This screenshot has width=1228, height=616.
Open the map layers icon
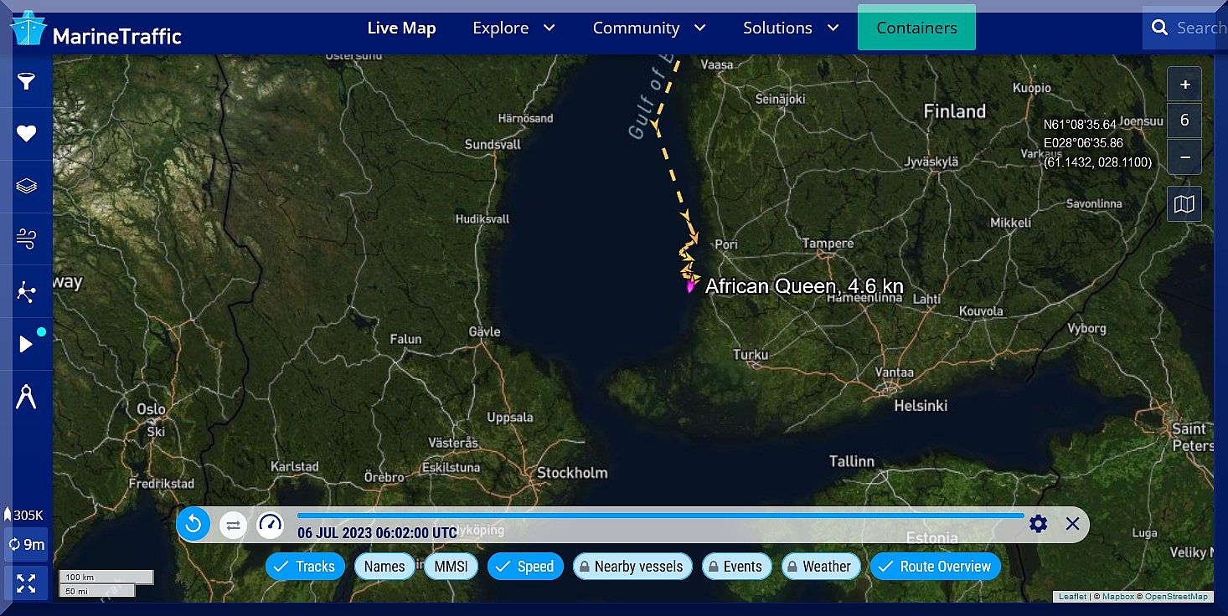point(27,186)
